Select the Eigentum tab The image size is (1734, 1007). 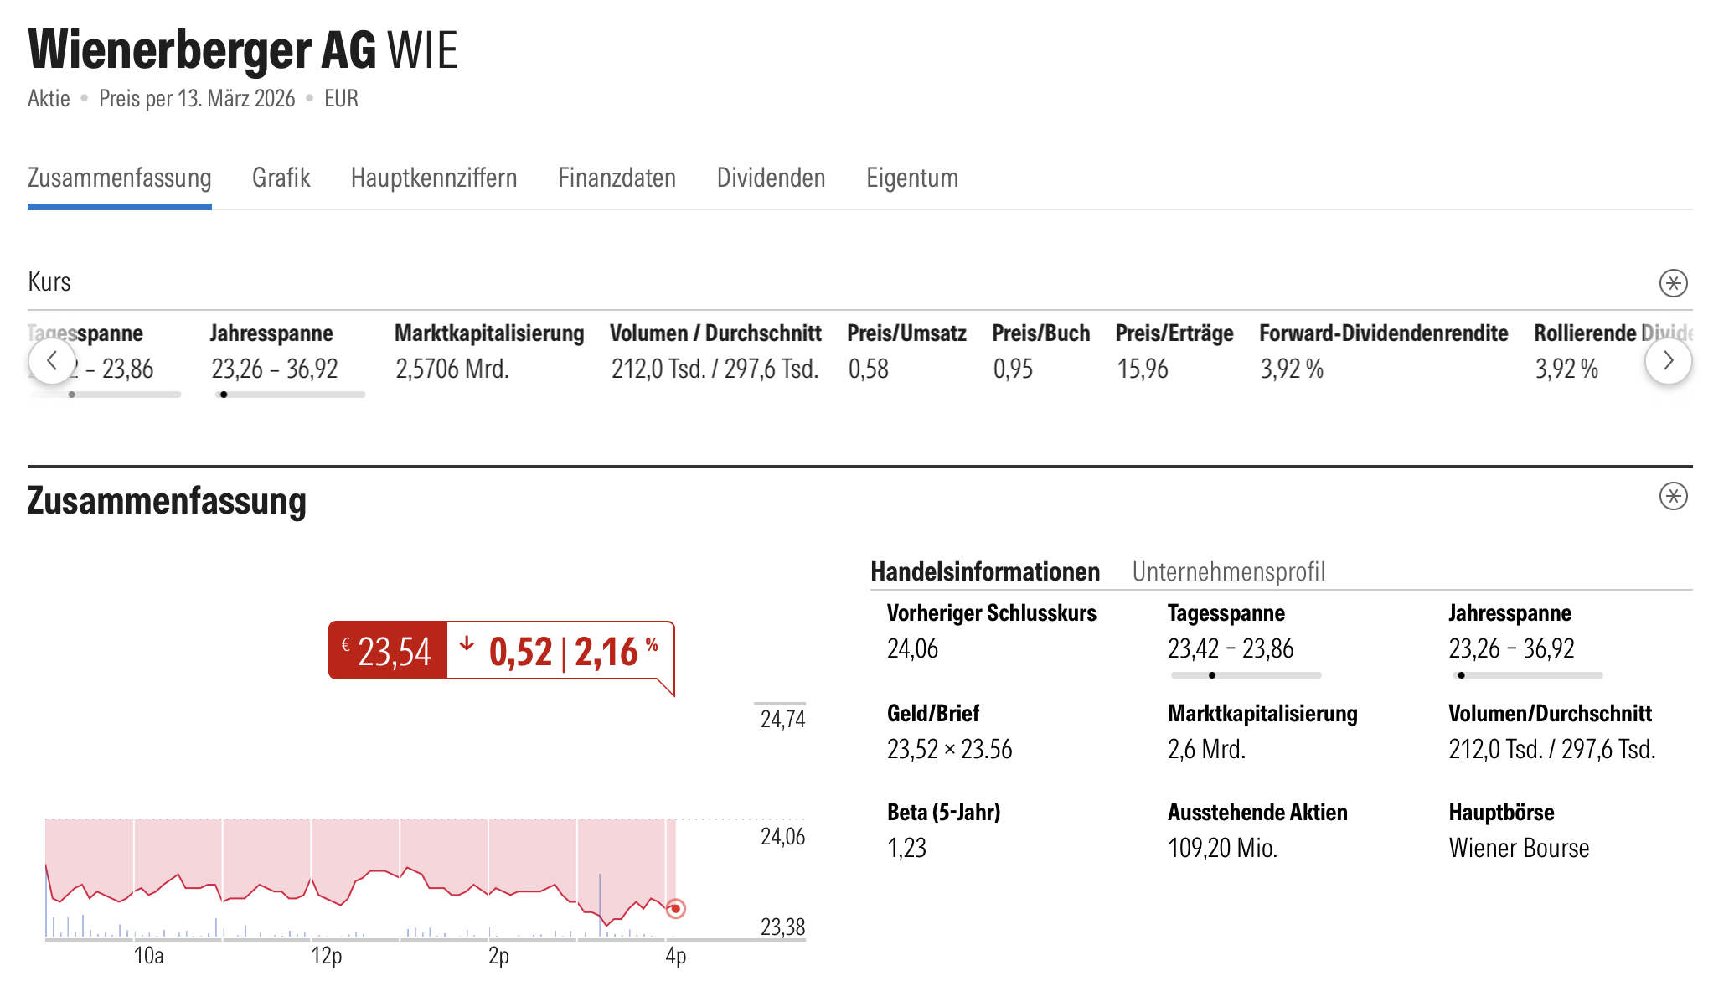(x=911, y=178)
